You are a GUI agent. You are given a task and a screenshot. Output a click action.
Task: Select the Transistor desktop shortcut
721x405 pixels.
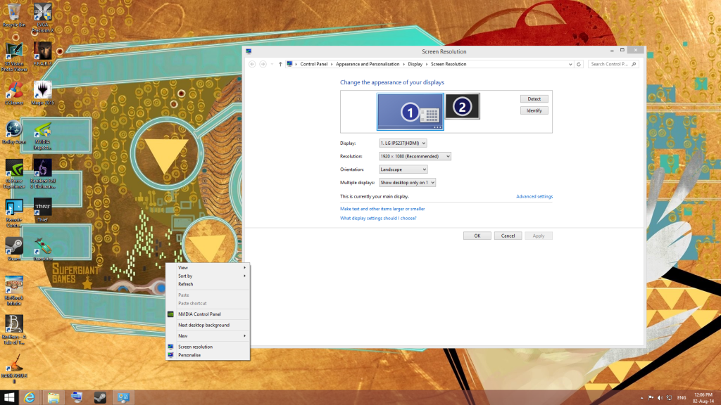click(42, 250)
